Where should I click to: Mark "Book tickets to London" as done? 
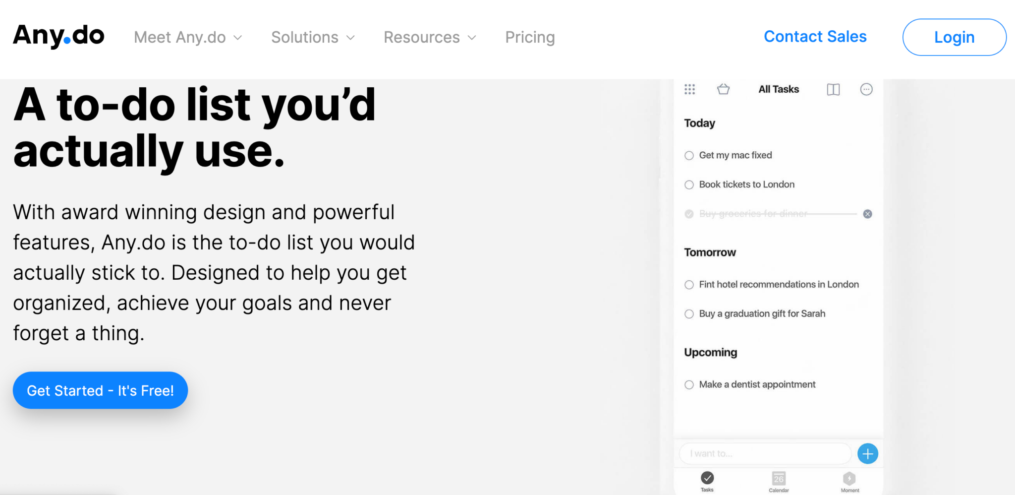(689, 185)
